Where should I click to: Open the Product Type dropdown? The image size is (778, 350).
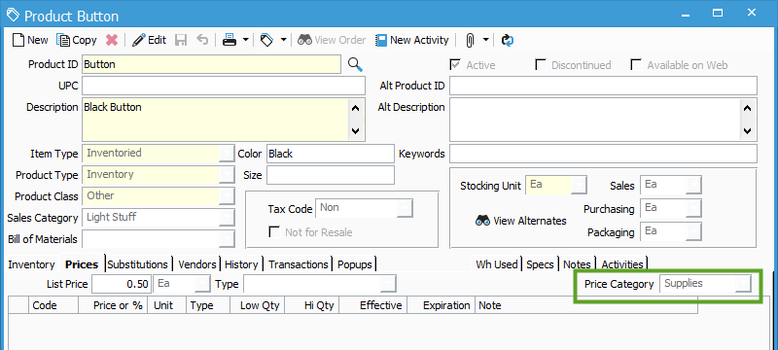227,174
